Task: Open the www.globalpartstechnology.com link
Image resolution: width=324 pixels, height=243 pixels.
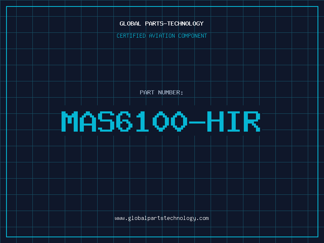Action: [x=162, y=218]
